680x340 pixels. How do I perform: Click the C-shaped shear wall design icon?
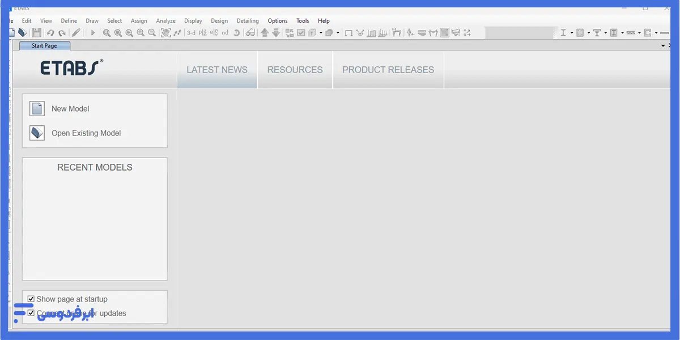(648, 33)
